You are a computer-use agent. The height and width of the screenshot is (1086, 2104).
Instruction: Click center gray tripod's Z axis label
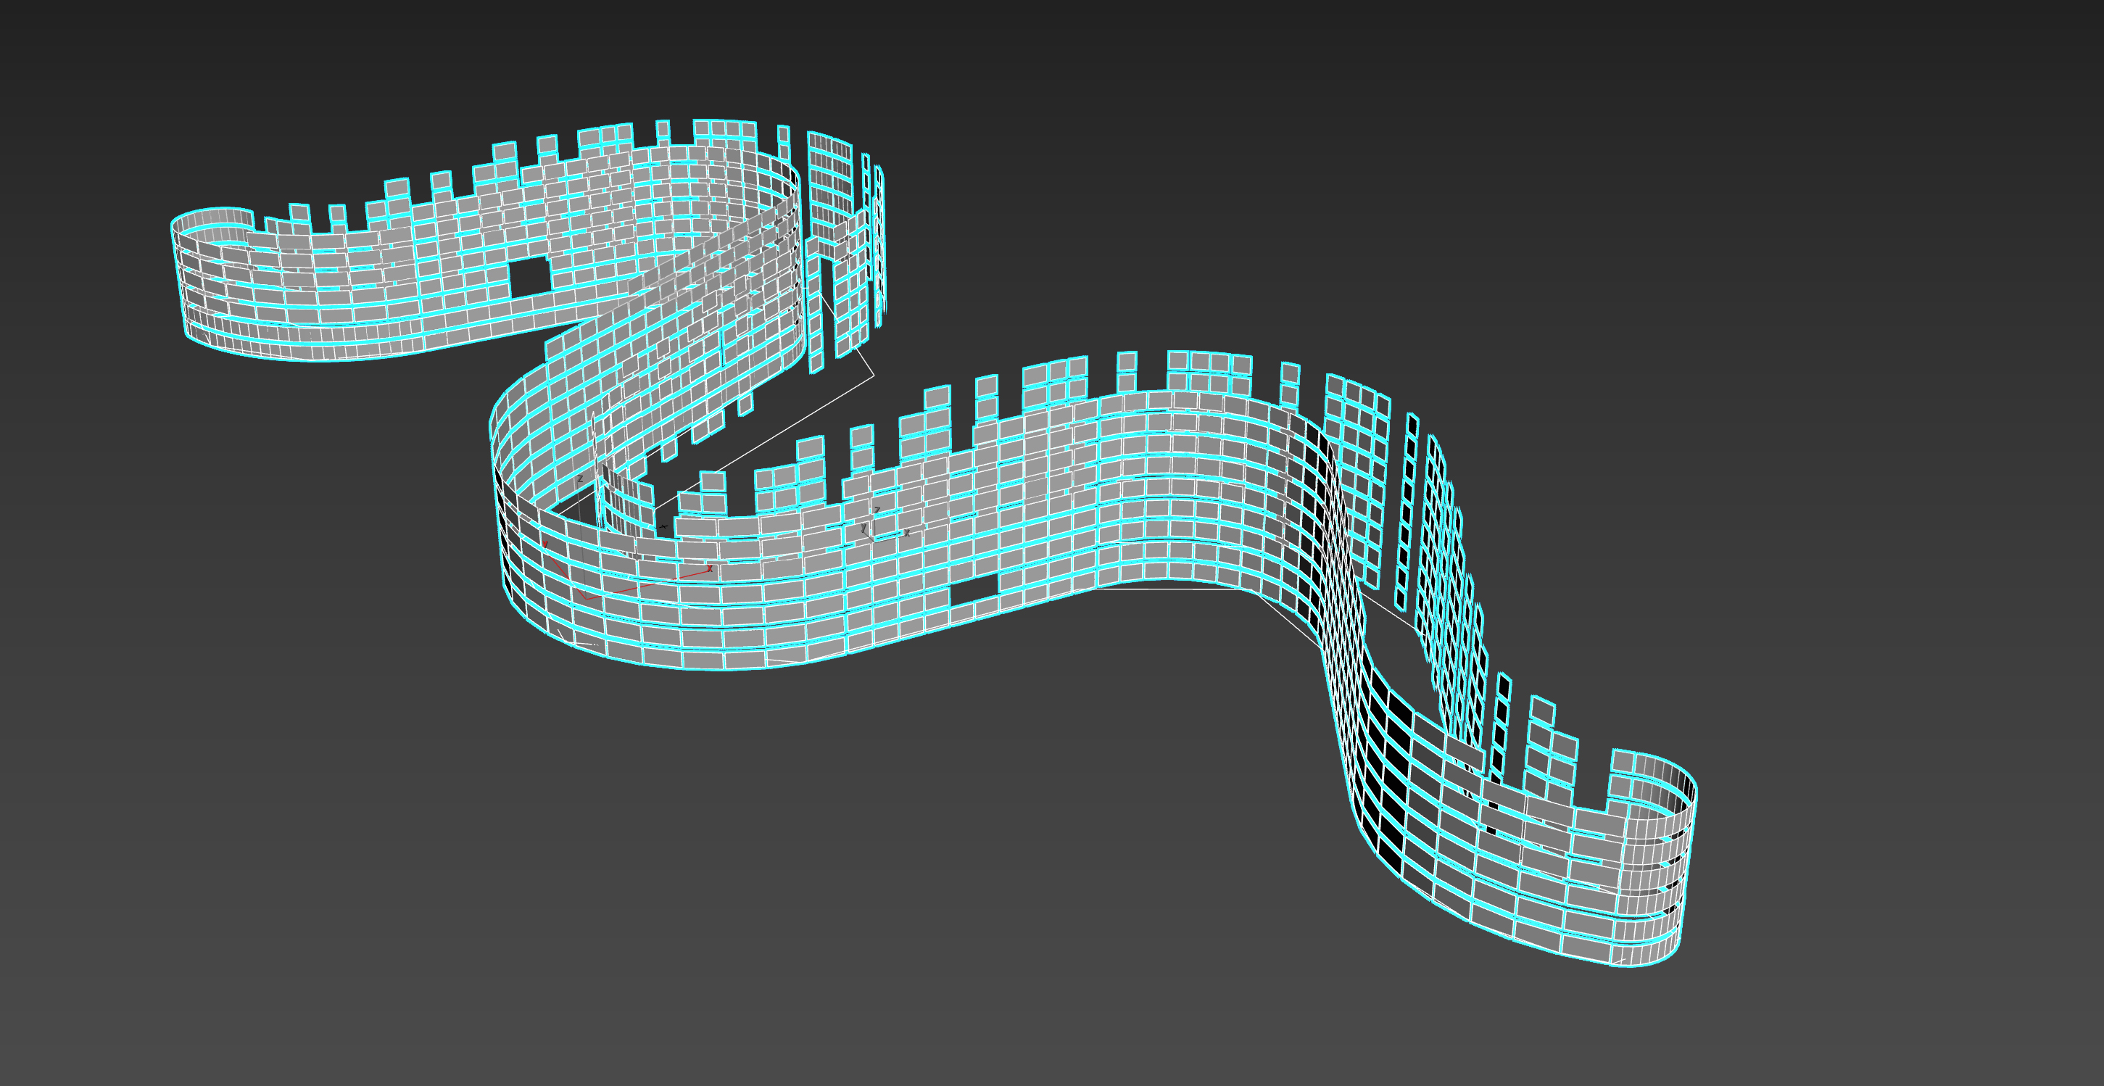[x=877, y=510]
